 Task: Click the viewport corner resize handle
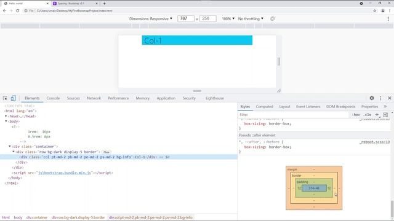[279, 91]
